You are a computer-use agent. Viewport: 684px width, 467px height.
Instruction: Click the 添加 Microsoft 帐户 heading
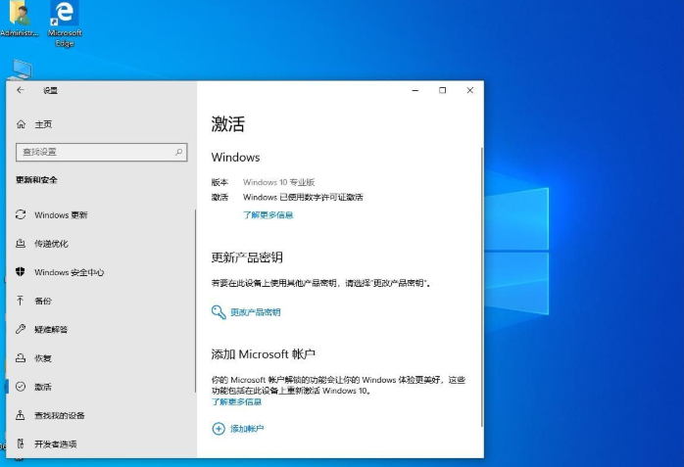coord(263,354)
